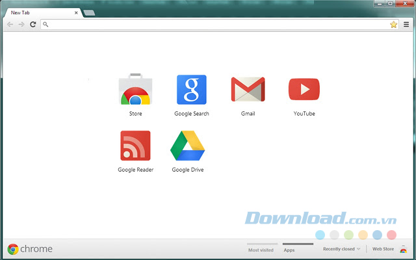
Task: Bookmark this page with the star
Action: tap(393, 25)
